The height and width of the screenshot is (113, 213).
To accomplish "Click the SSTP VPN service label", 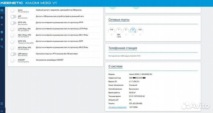I will click(22, 41).
